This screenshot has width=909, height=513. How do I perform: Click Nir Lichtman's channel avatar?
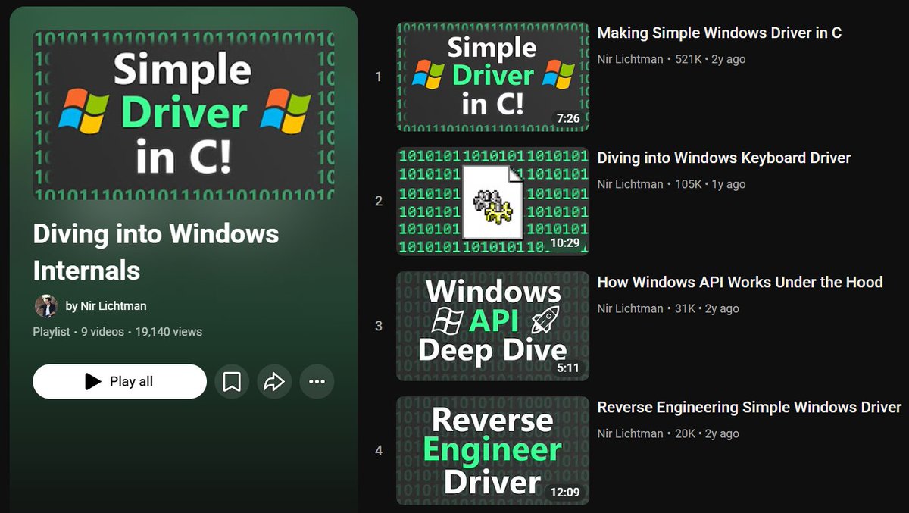tap(47, 307)
